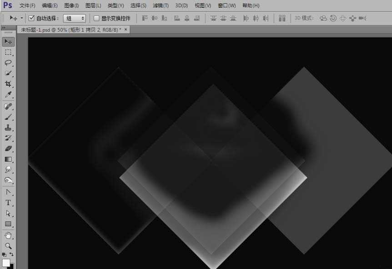Viewport: 392px width, 269px height.
Task: Select the Horizontal Type tool
Action: point(8,203)
